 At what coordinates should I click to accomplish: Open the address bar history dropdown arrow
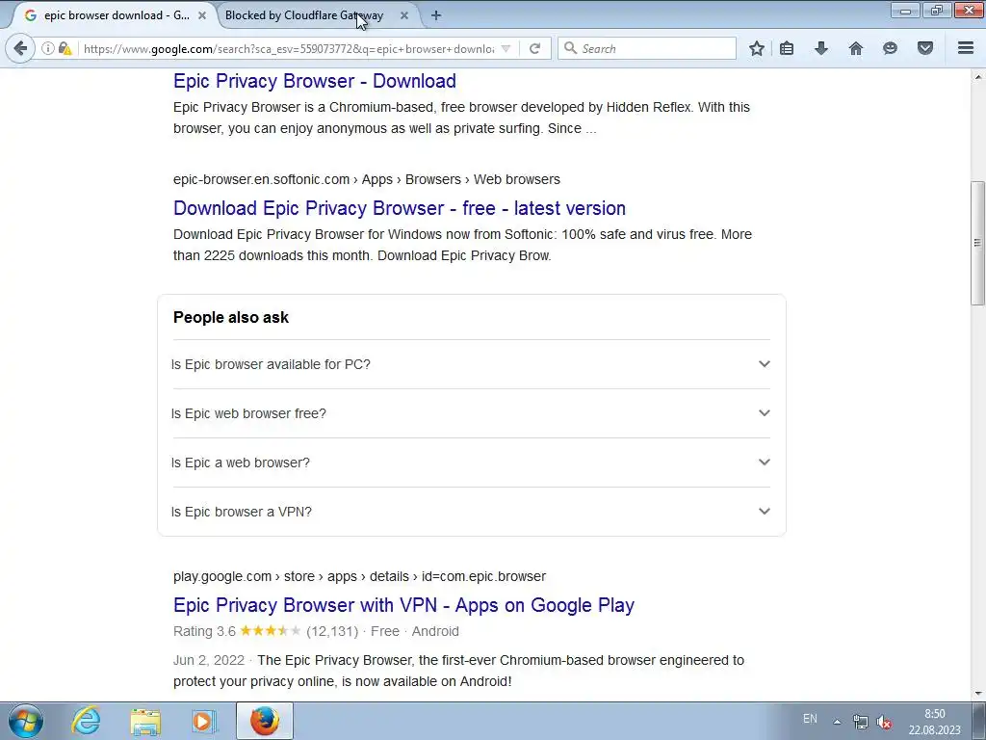506,48
